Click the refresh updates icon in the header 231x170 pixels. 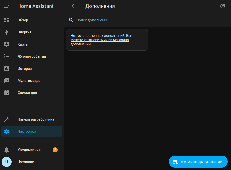click(222, 6)
